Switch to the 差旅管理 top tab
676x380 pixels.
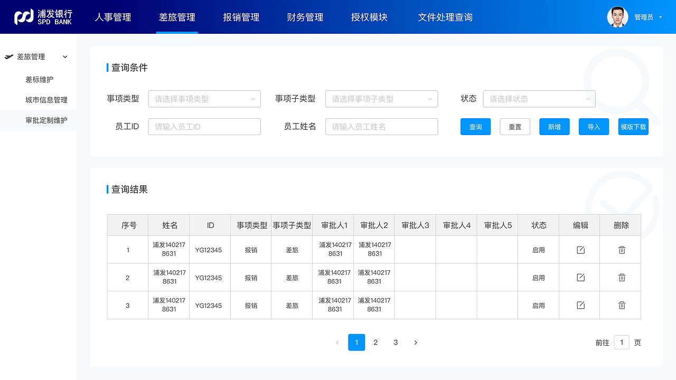tap(177, 17)
